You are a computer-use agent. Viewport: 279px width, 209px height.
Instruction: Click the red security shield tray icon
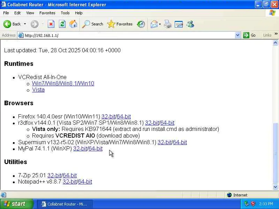(x=253, y=204)
